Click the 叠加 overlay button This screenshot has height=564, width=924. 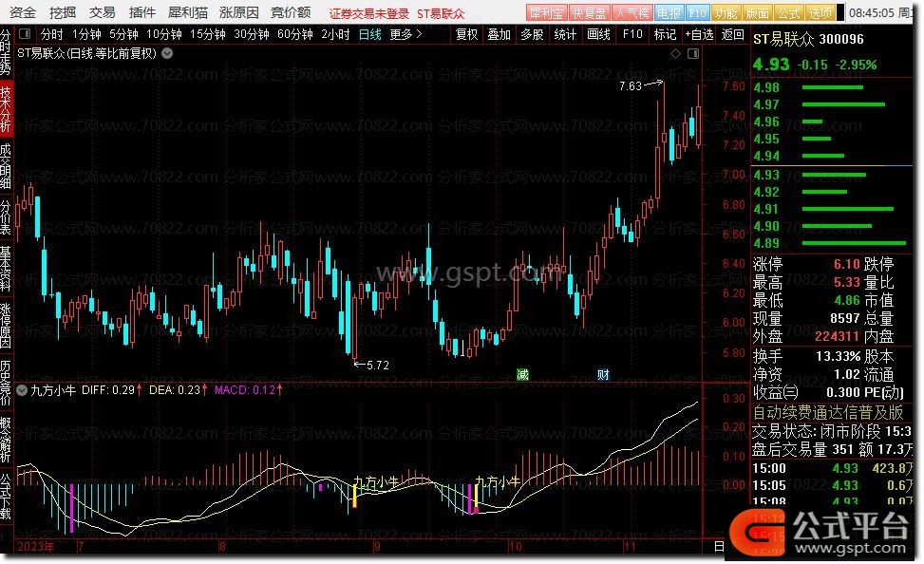pos(500,35)
